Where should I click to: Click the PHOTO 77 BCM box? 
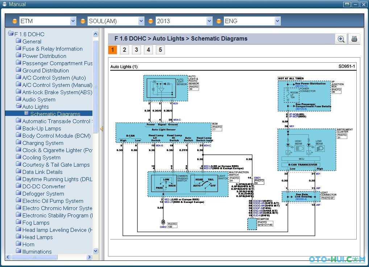[x=217, y=128]
